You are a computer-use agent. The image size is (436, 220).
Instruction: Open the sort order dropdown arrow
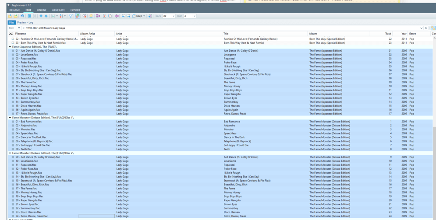65,16
